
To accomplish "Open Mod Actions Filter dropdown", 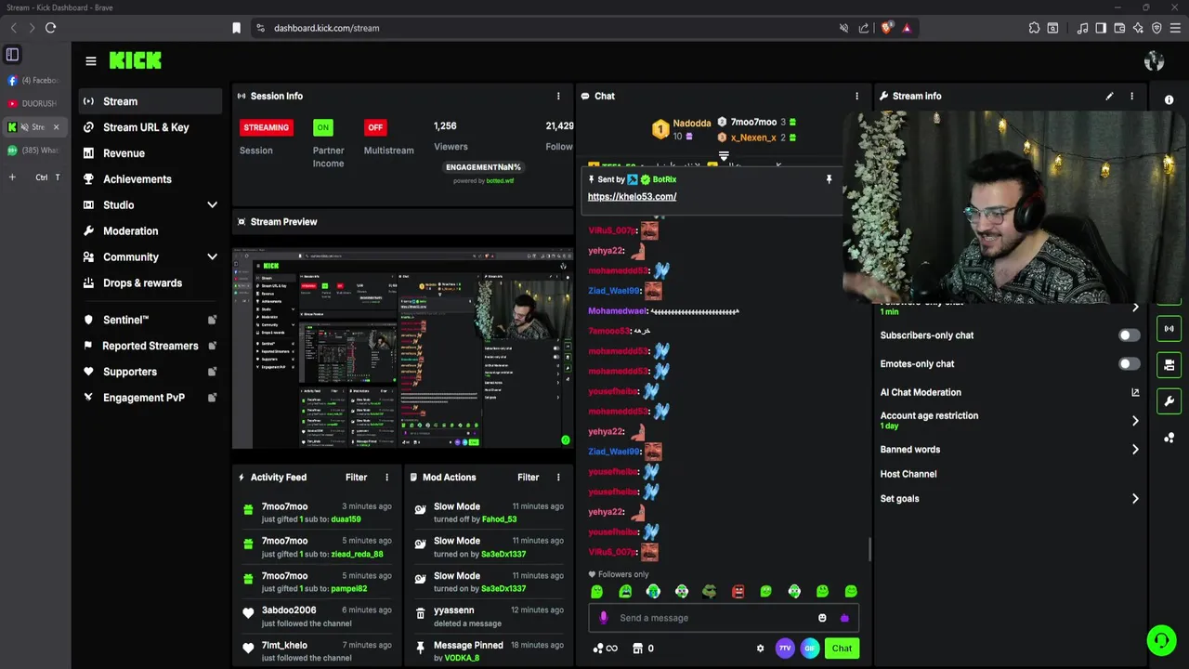I will click(528, 478).
